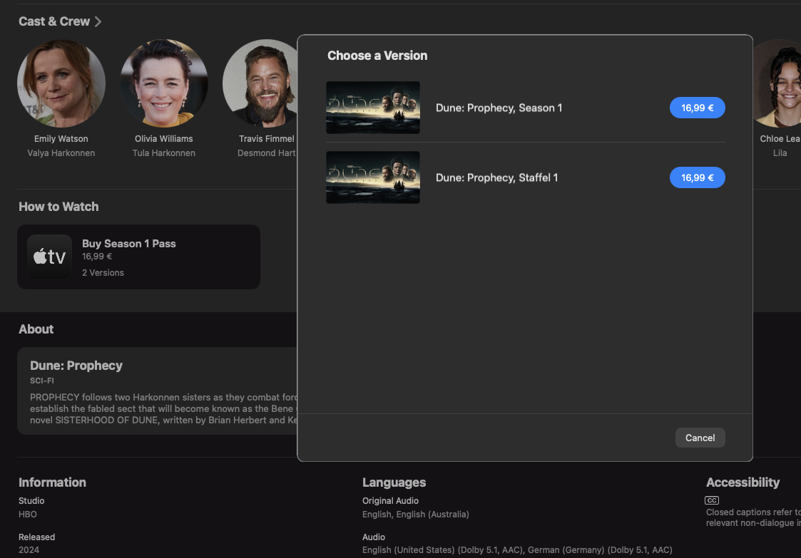Click the Apple TV logo icon
This screenshot has height=558, width=801.
click(x=49, y=257)
